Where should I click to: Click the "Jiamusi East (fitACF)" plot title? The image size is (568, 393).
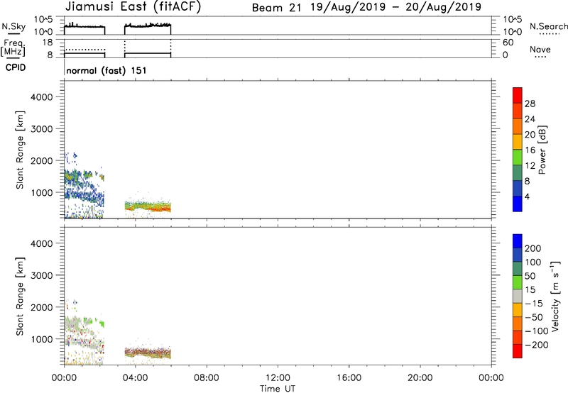tap(133, 7)
